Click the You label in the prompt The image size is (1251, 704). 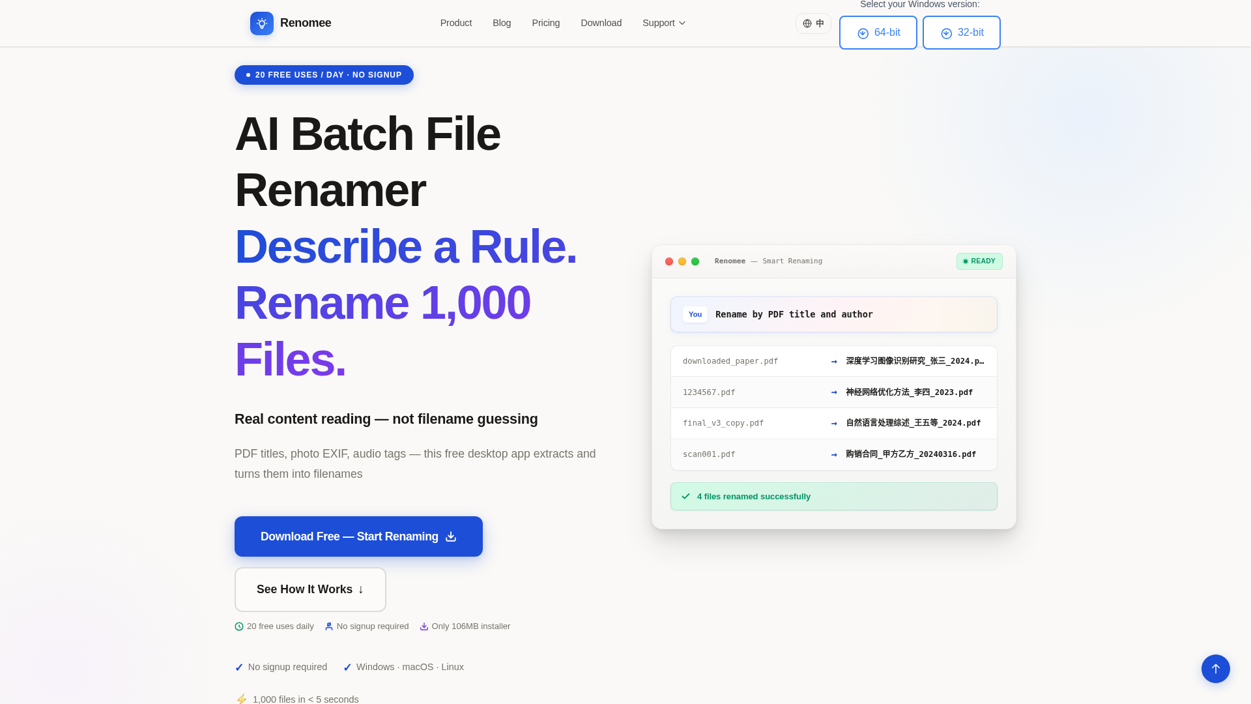click(695, 314)
